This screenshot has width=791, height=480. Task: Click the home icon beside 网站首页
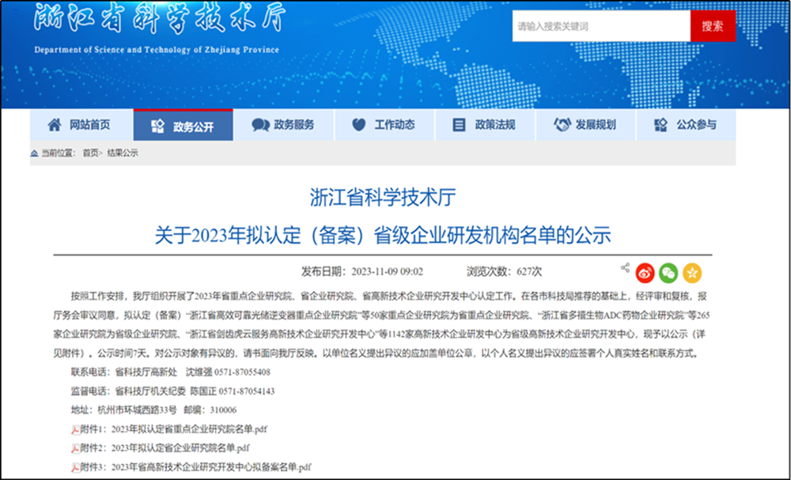point(54,125)
